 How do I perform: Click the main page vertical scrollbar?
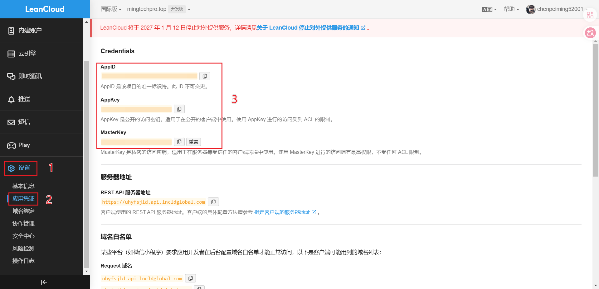596,110
